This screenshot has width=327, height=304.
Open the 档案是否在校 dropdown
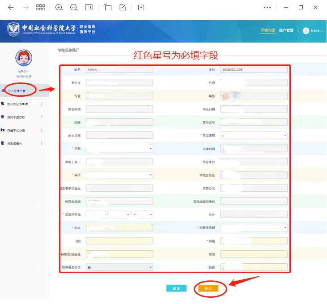[x=119, y=267]
